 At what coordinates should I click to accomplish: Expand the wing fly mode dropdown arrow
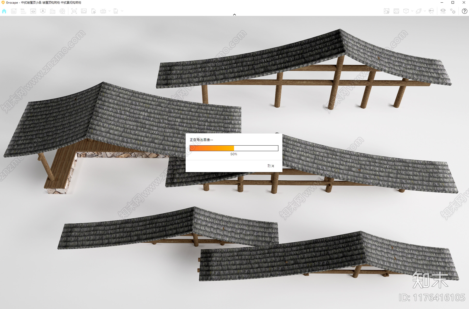tap(425, 11)
